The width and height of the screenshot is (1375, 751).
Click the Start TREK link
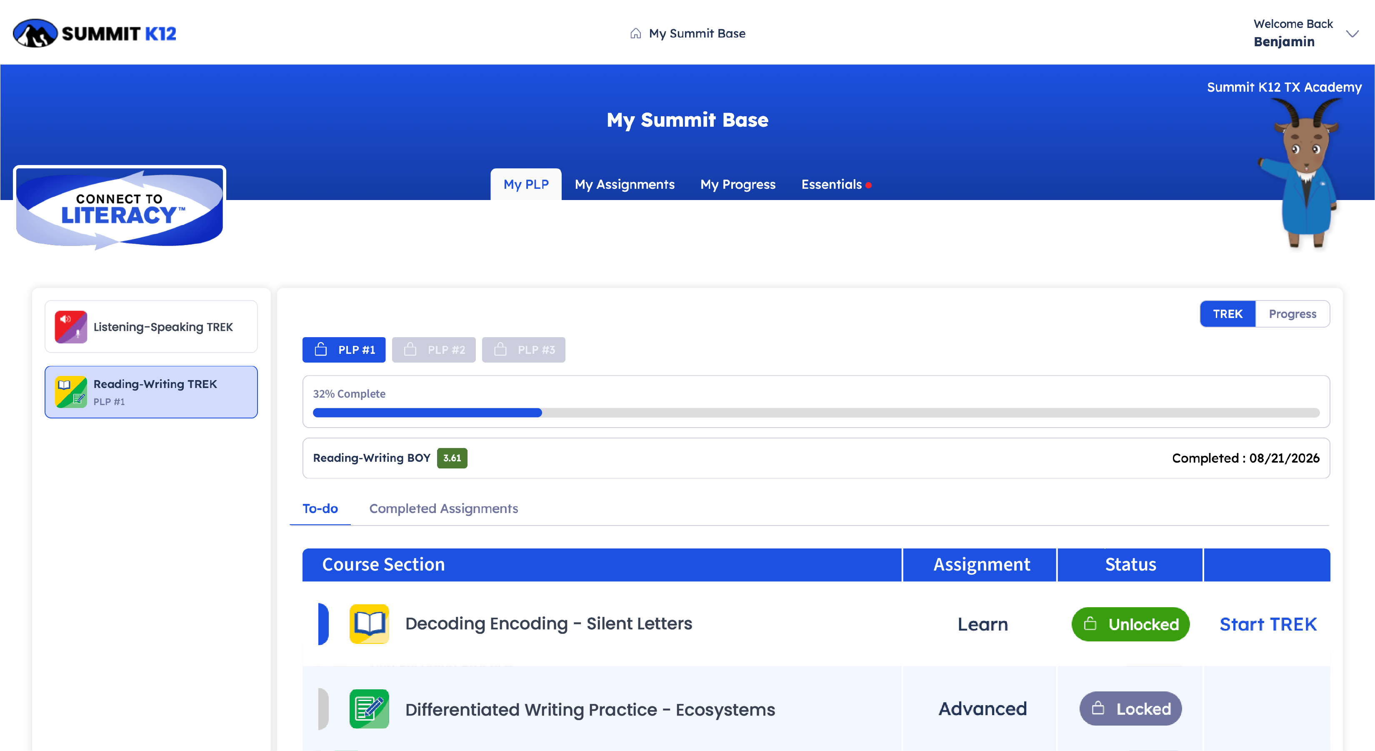tap(1268, 624)
